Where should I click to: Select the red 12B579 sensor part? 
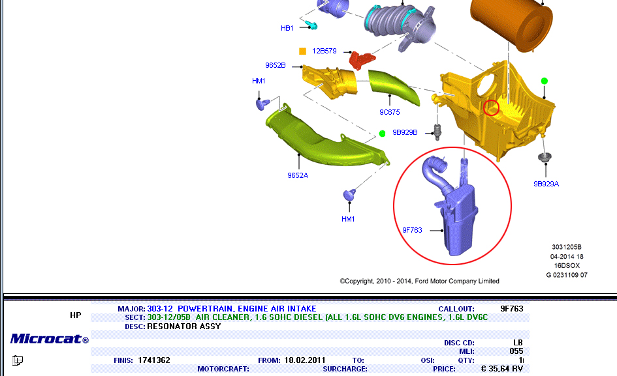click(x=360, y=59)
